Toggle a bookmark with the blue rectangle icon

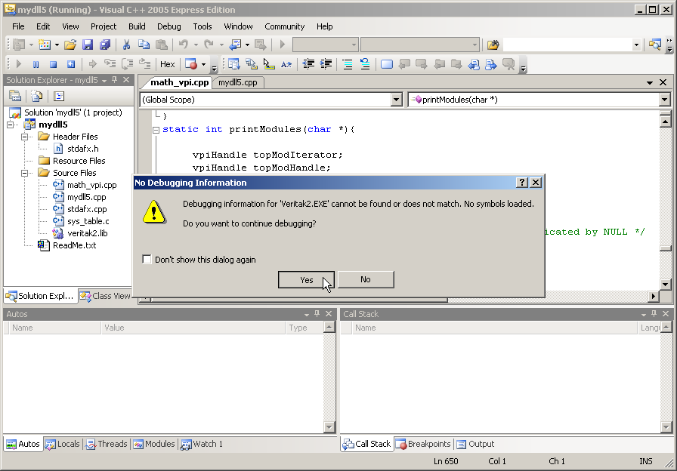[x=387, y=65]
